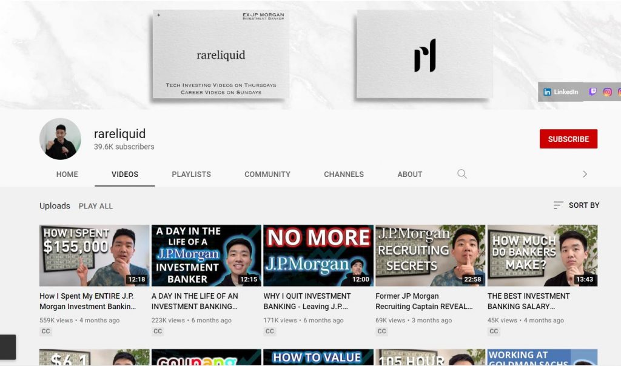The image size is (621, 366).
Task: Subscribe to the rareliquid channel
Action: [568, 139]
